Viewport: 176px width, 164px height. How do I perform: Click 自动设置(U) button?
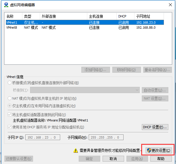point(155,90)
